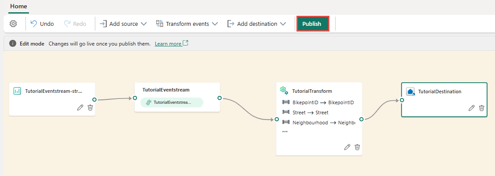Select the TutorialEventstream stream pill
Viewport: 495px width, 176px height.
172,102
